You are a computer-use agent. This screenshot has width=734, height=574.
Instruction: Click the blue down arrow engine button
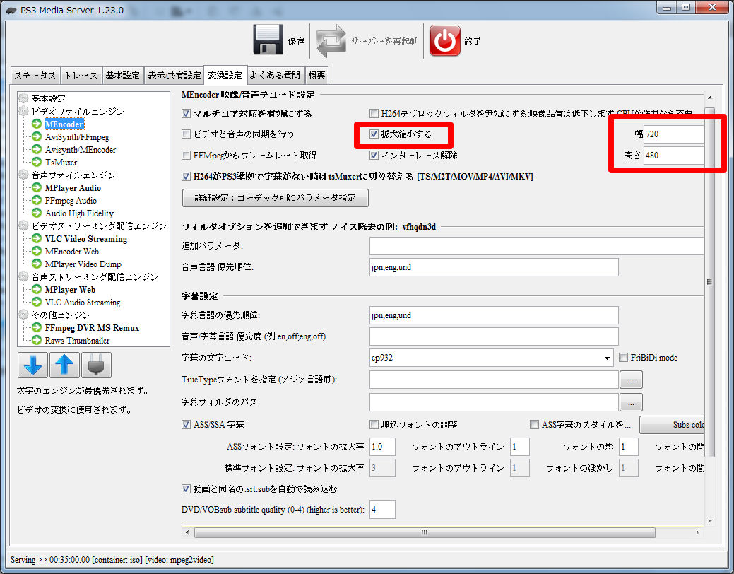coord(32,365)
